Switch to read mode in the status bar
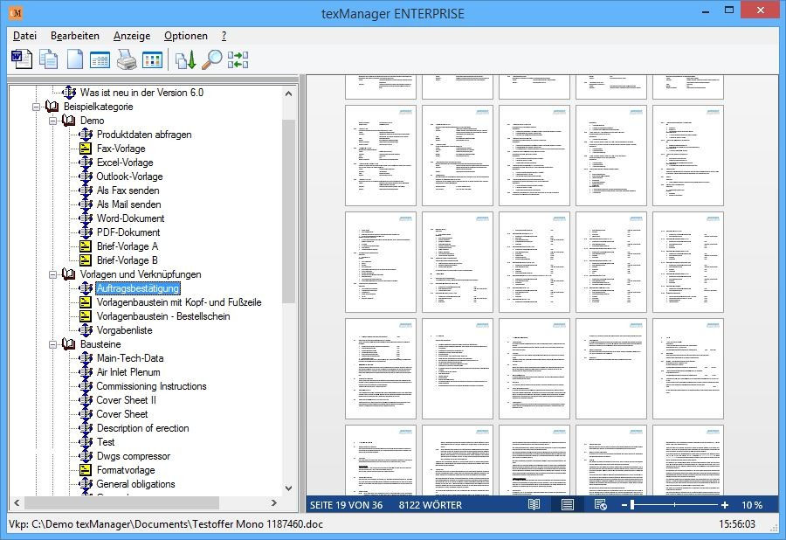Viewport: 786px width, 540px height. tap(534, 505)
